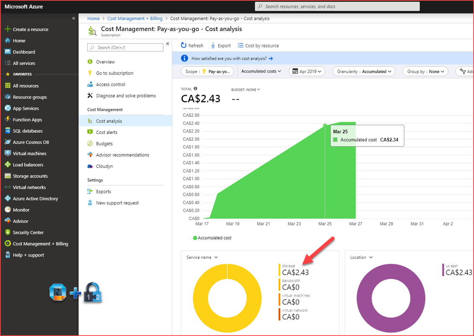The width and height of the screenshot is (474, 336).
Task: Click the Virtual networks icon
Action: [8, 187]
